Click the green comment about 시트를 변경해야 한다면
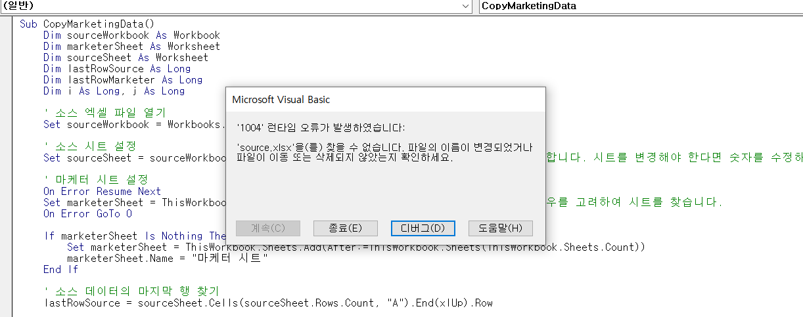 [x=674, y=158]
